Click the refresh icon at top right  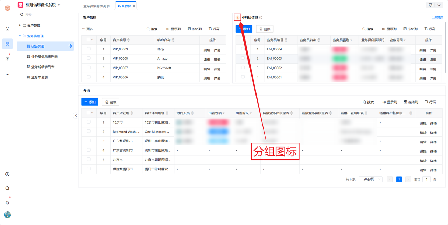tap(430, 5)
